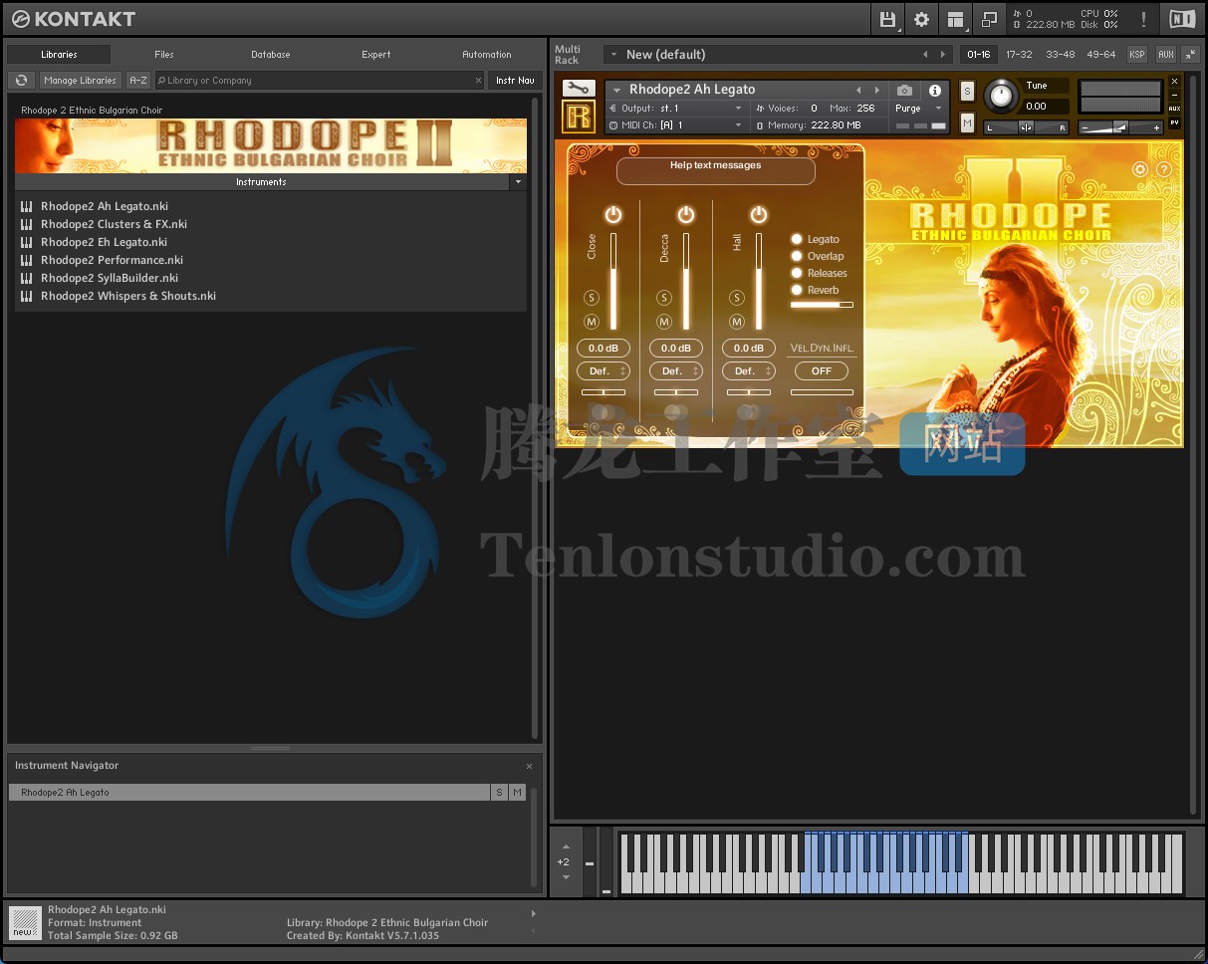1208x964 pixels.
Task: Mute the instrument with header M button
Action: pyautogui.click(x=967, y=122)
